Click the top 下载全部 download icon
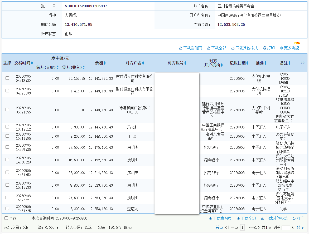 (x=209, y=48)
